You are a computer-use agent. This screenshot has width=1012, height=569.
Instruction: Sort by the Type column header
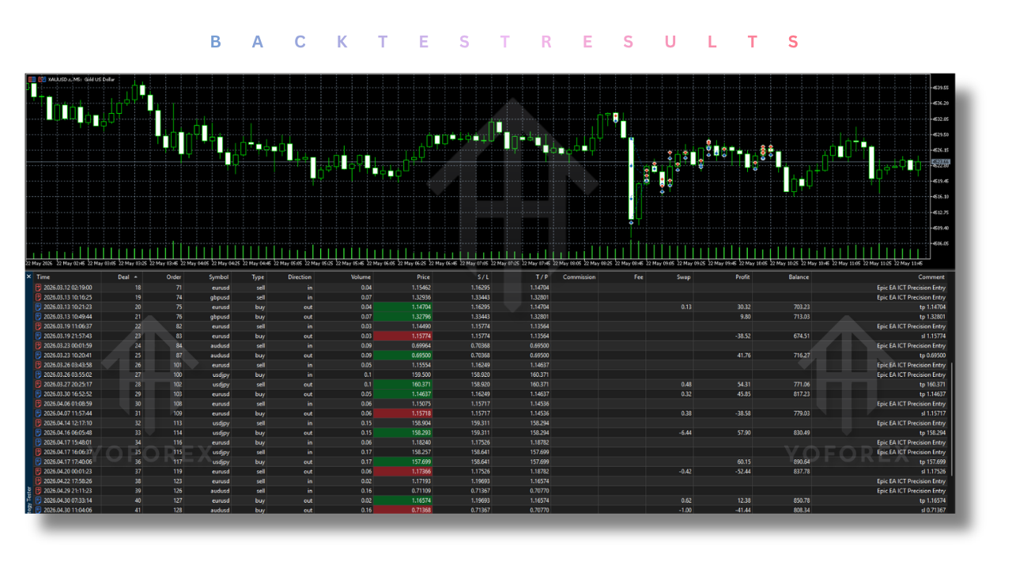pyautogui.click(x=258, y=277)
